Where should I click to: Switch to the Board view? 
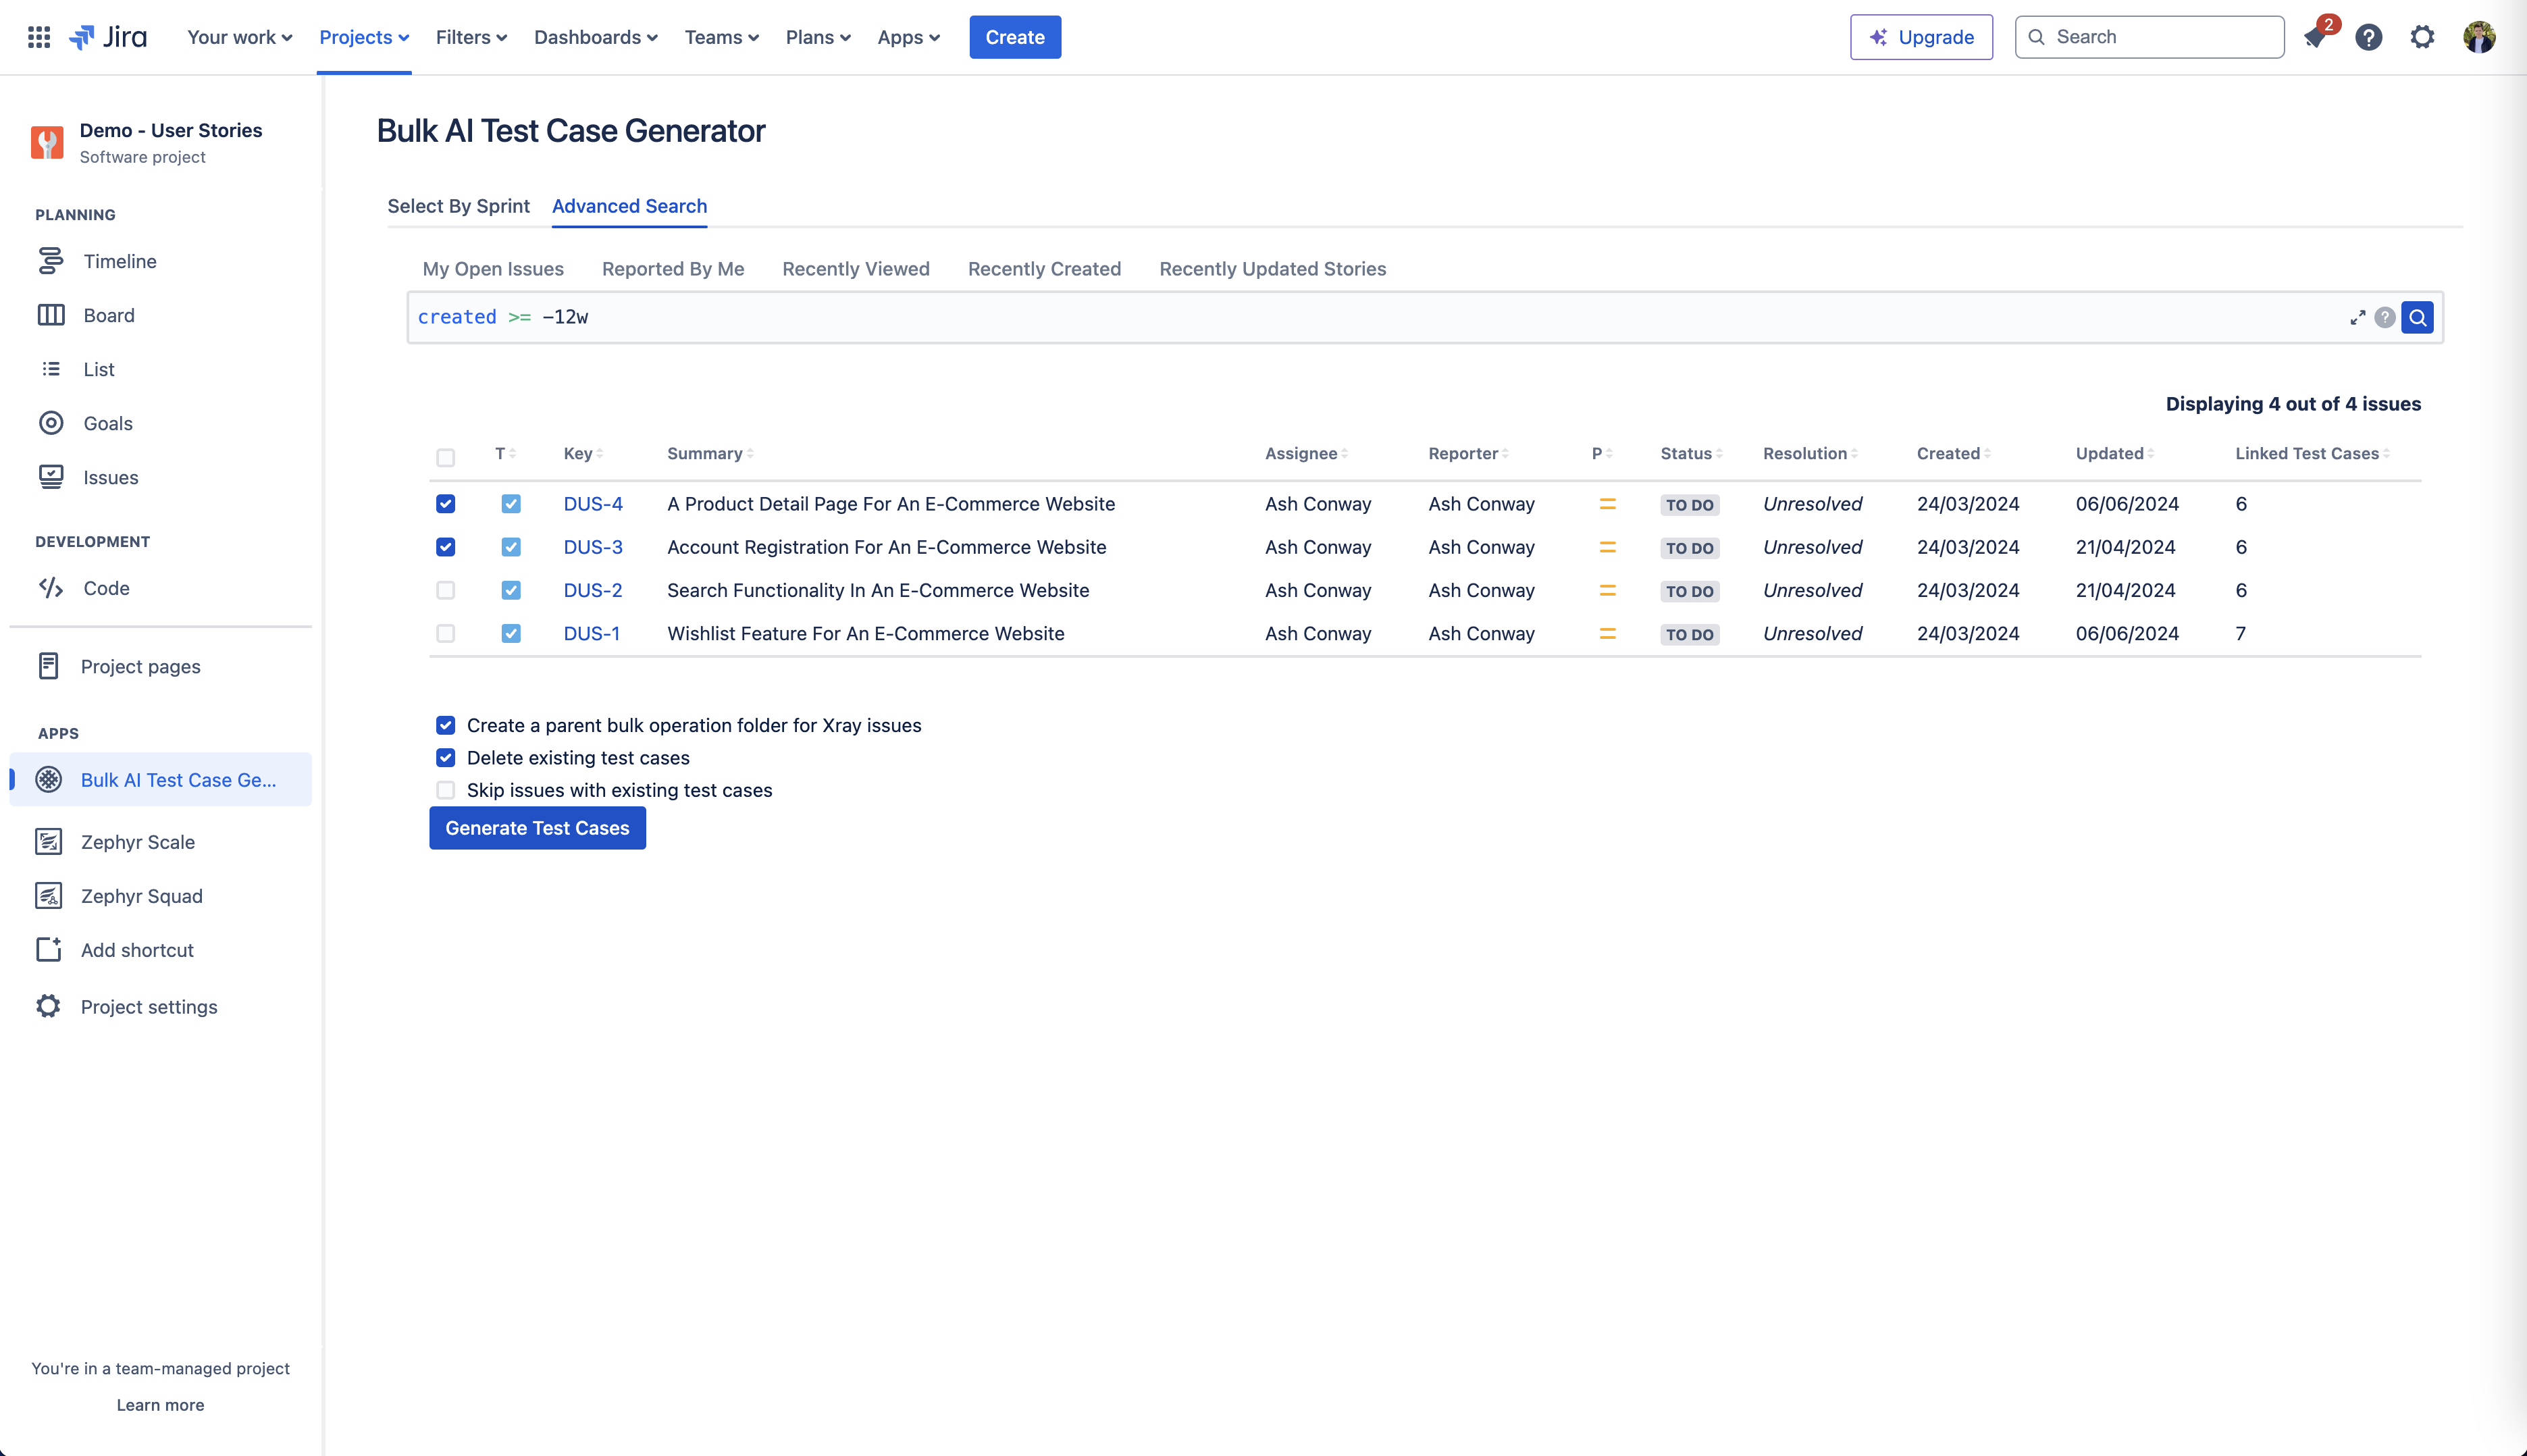[x=108, y=315]
